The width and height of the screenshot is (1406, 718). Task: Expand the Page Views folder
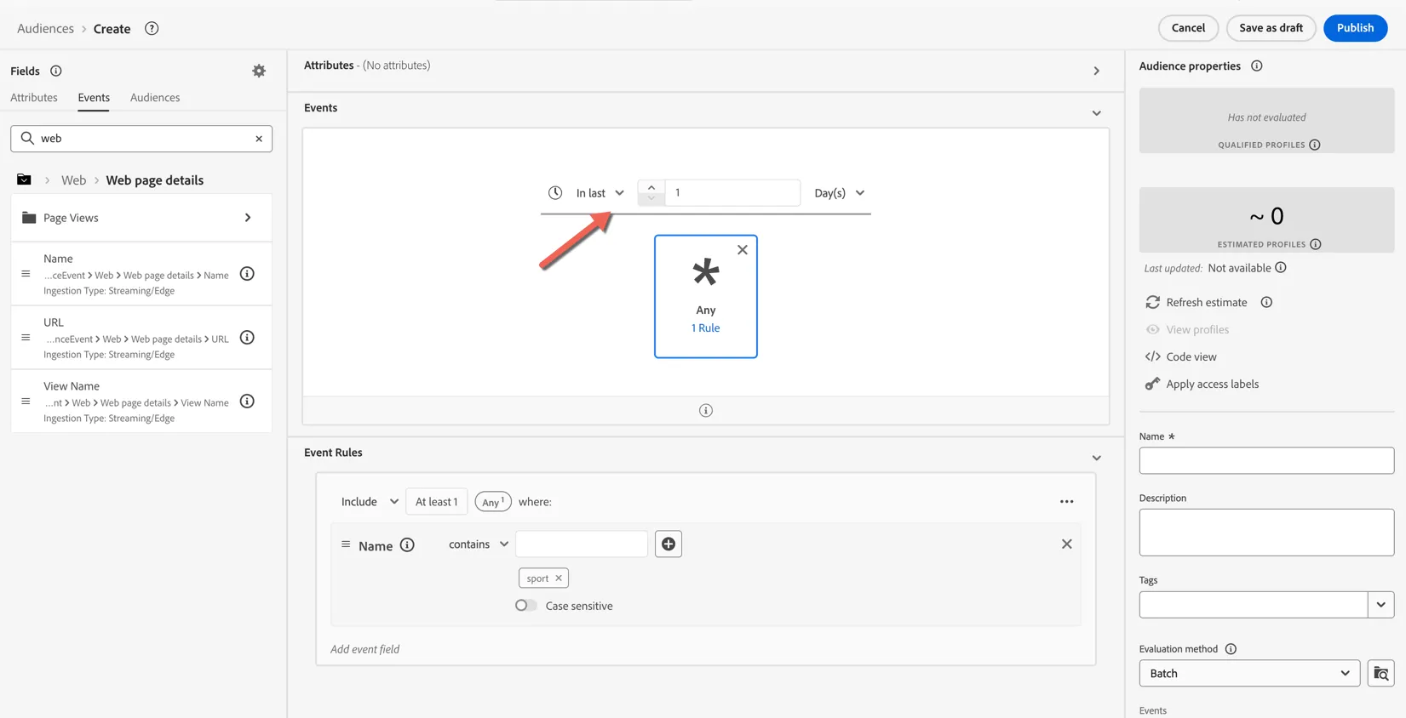point(141,218)
